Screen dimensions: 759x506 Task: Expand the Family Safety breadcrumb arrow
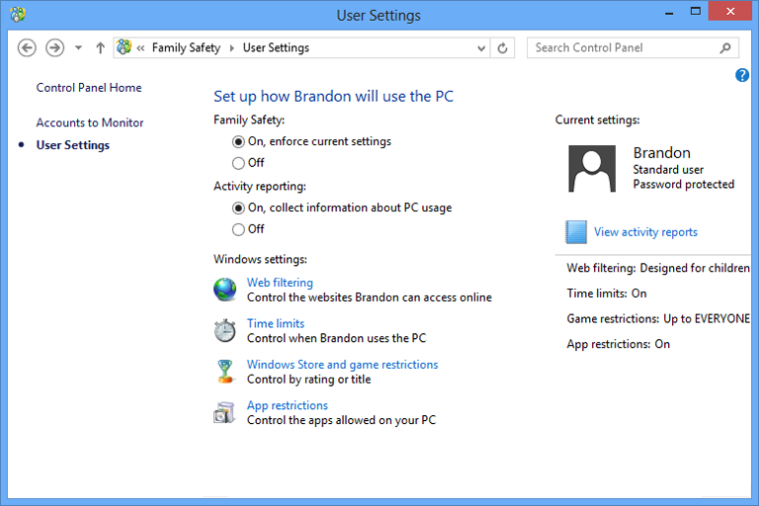(x=232, y=47)
